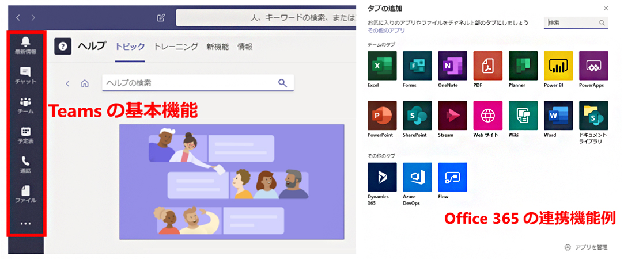This screenshot has width=624, height=260.
Task: Open Teams (チーム) in the sidebar
Action: (x=25, y=105)
